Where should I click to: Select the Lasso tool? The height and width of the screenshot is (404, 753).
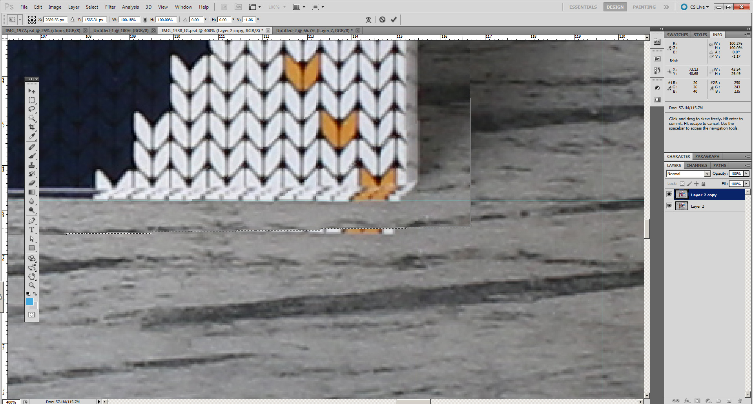coord(32,109)
